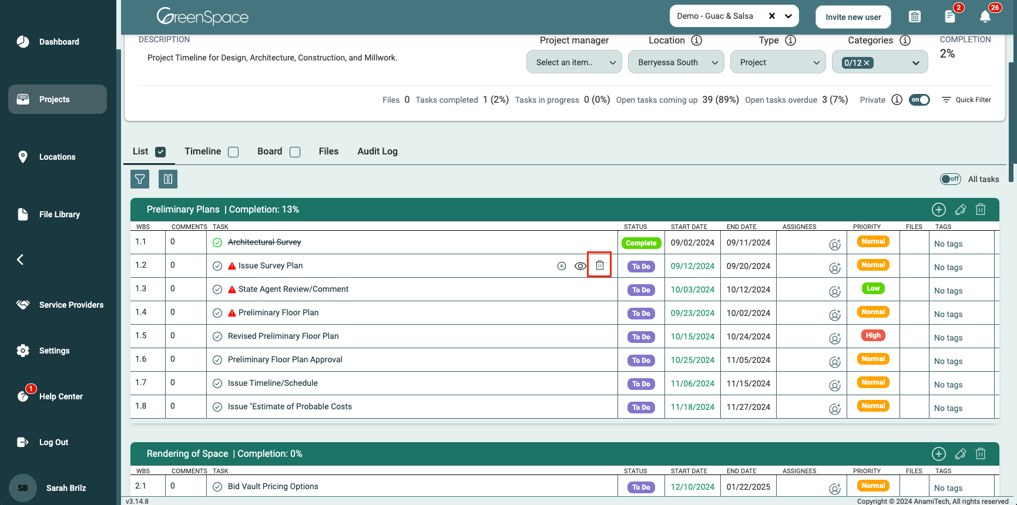1017x505 pixels.
Task: Switch to the Audit Log tab
Action: click(x=377, y=151)
